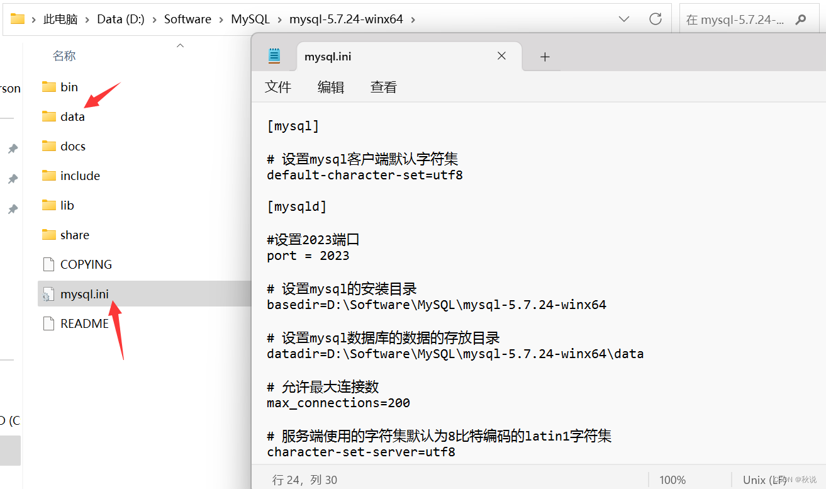The height and width of the screenshot is (489, 826).
Task: Click the 设置mysql数据库的数据的存放目录 comment
Action: pos(383,338)
